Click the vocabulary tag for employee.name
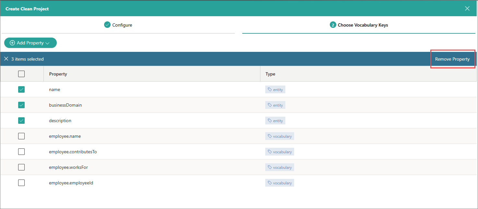This screenshot has height=209, width=478. point(280,136)
